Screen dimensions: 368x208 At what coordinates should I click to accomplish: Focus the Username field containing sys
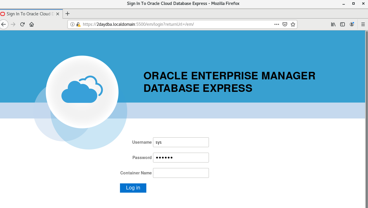pyautogui.click(x=181, y=142)
